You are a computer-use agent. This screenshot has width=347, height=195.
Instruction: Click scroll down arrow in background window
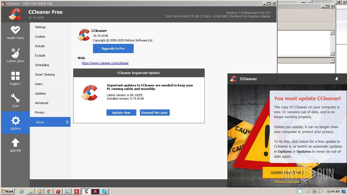[x=332, y=54]
